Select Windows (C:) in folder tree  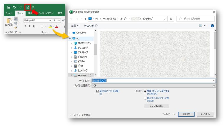pyautogui.click(x=84, y=75)
